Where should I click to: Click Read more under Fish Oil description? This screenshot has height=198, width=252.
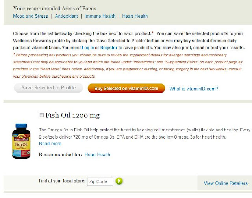pyautogui.click(x=50, y=144)
